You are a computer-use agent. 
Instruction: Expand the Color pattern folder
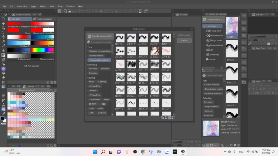tap(206, 31)
